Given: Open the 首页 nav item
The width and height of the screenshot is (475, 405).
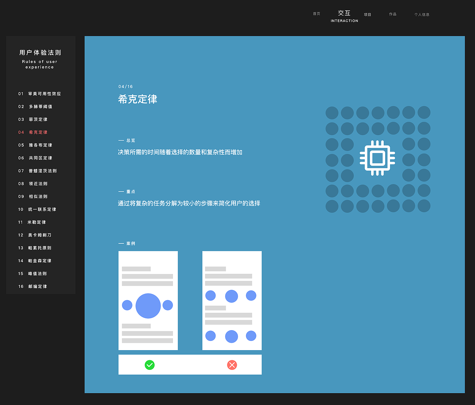Looking at the screenshot, I should click(x=317, y=14).
